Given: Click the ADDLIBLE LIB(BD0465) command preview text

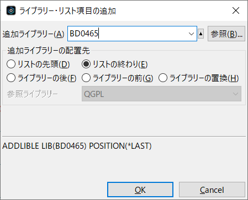Looking at the screenshot, I should pos(77,146).
